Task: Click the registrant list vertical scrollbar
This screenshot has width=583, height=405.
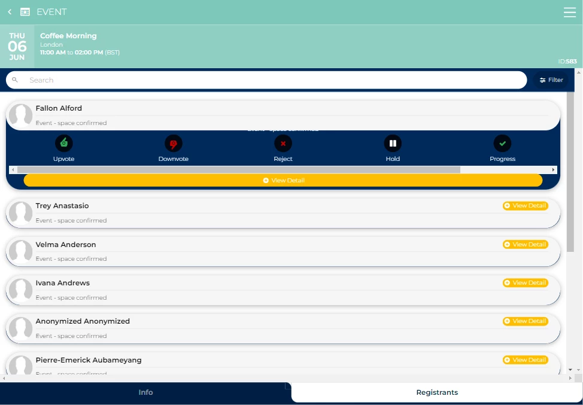Action: tap(570, 172)
